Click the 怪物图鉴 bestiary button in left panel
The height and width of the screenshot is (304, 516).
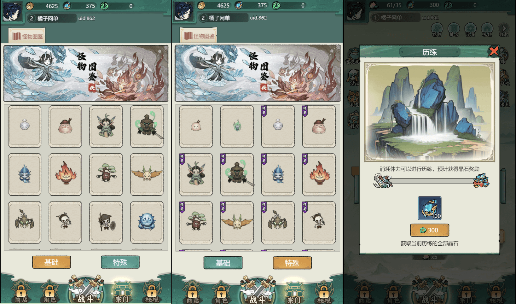point(27,36)
